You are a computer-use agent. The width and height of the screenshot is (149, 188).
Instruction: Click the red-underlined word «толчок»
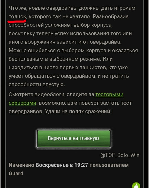(17, 16)
